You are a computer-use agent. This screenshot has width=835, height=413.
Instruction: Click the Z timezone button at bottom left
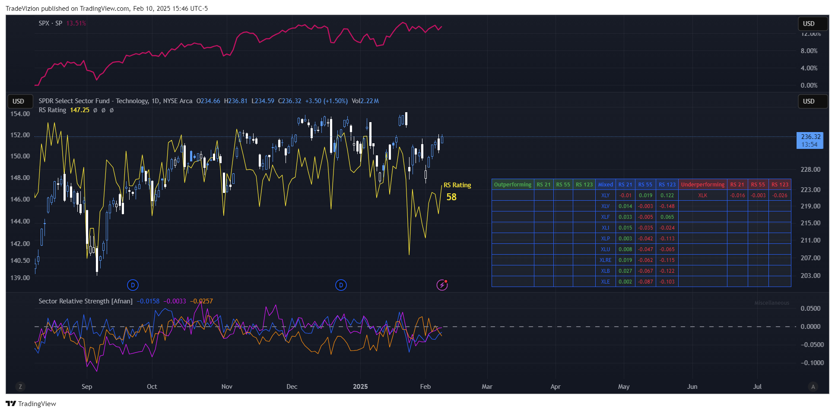click(x=20, y=387)
